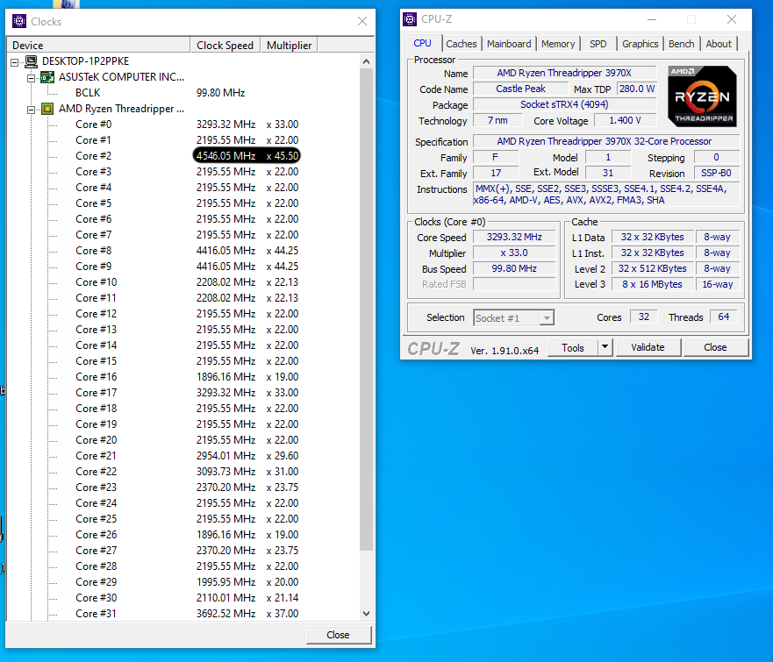Click the CPU-Z window title icon
773x662 pixels.
coord(410,19)
